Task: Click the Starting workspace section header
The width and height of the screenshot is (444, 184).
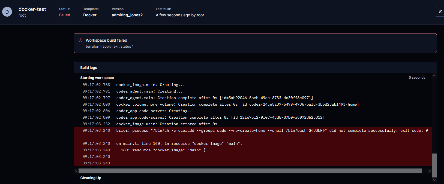Action: coord(97,78)
